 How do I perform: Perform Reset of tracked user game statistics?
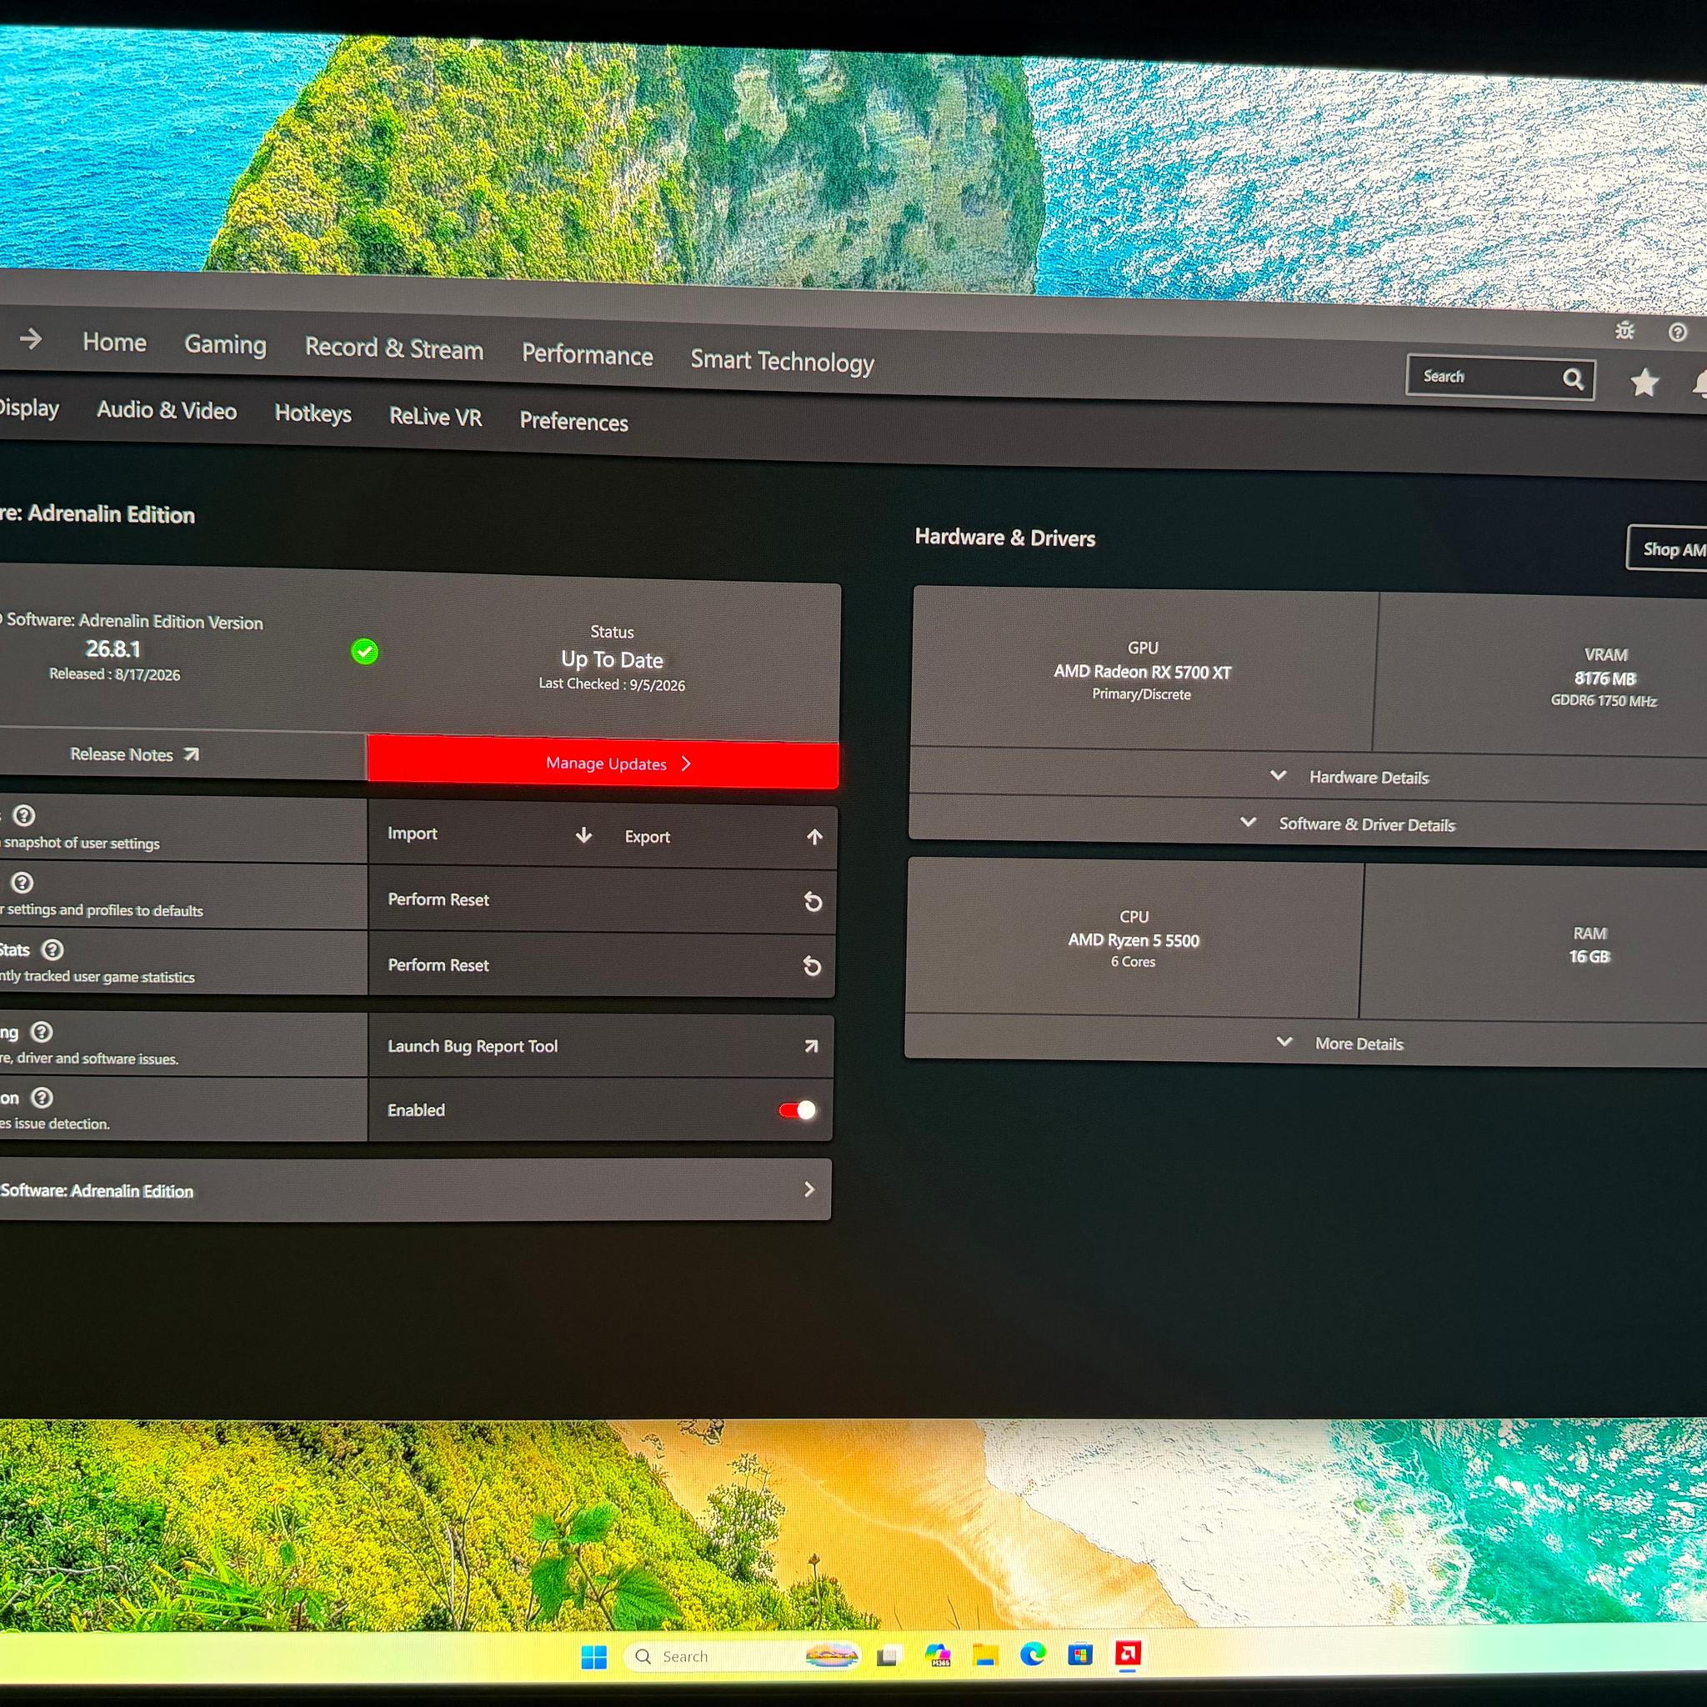click(602, 966)
